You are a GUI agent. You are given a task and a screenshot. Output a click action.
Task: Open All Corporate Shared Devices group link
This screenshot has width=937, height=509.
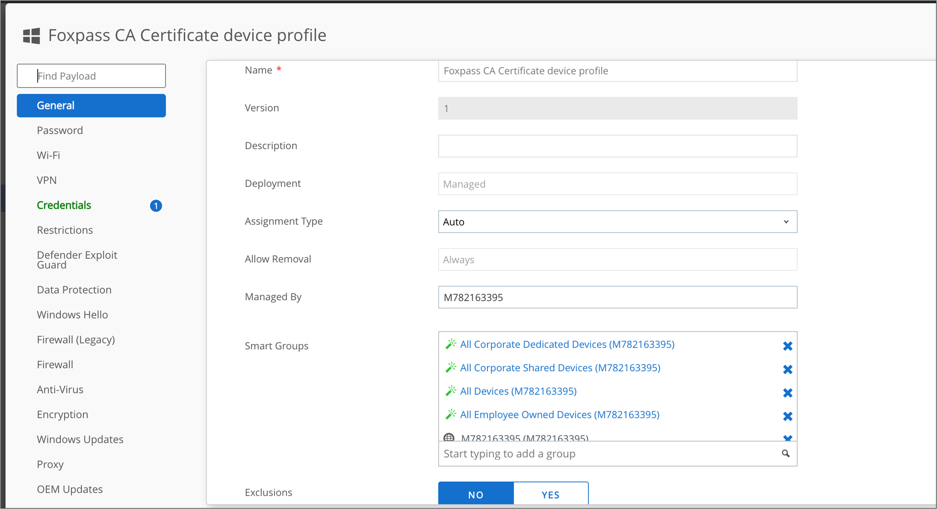(560, 368)
